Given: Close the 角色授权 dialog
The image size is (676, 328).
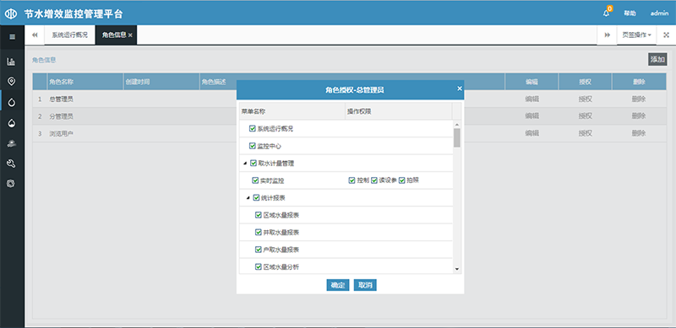Looking at the screenshot, I should click(460, 89).
